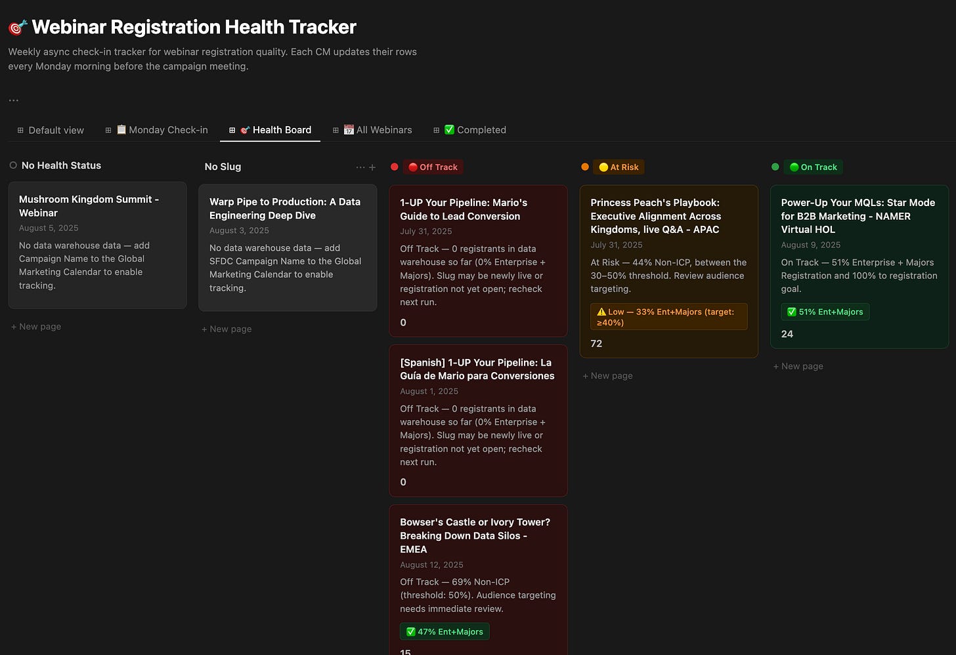Click the No Health Status circle icon

pos(13,165)
